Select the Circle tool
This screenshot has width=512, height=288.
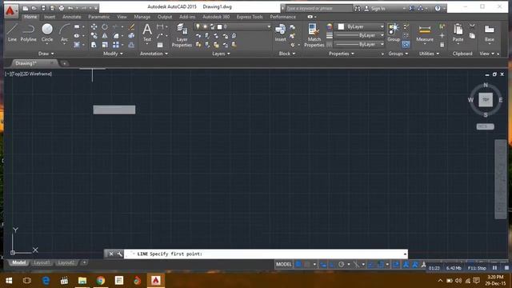(47, 33)
